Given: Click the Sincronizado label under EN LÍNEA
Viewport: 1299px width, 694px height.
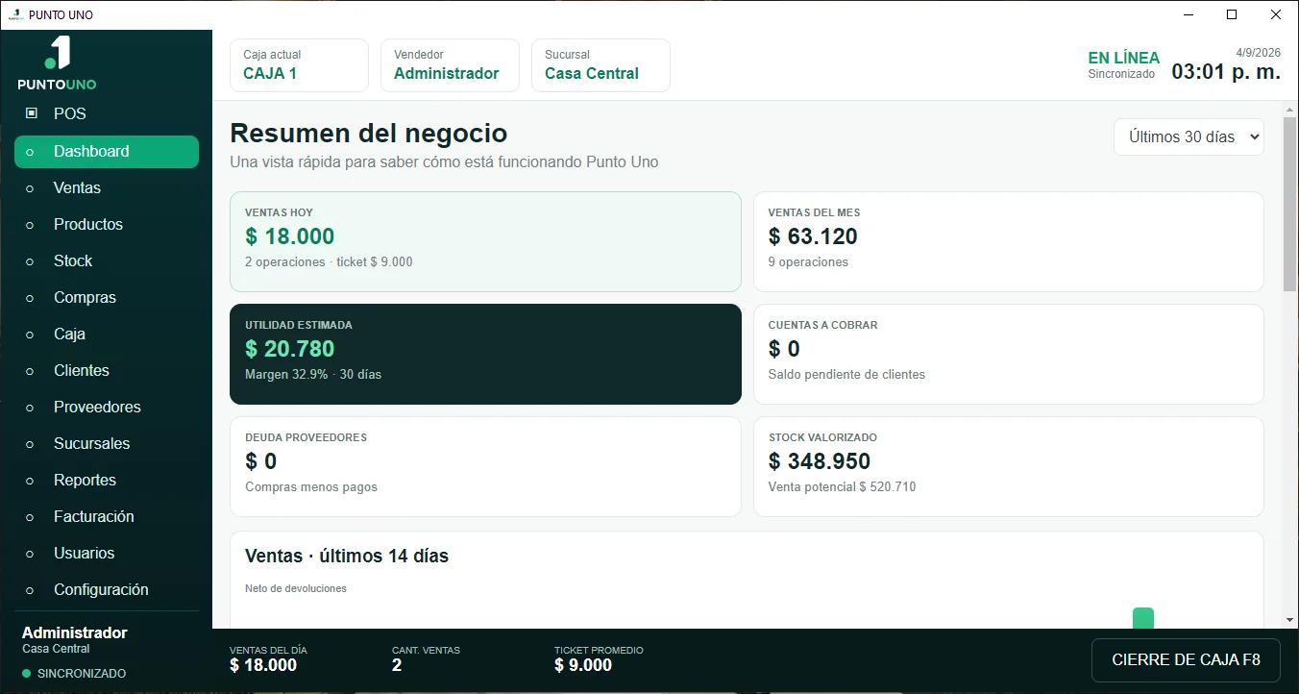Looking at the screenshot, I should tap(1121, 74).
